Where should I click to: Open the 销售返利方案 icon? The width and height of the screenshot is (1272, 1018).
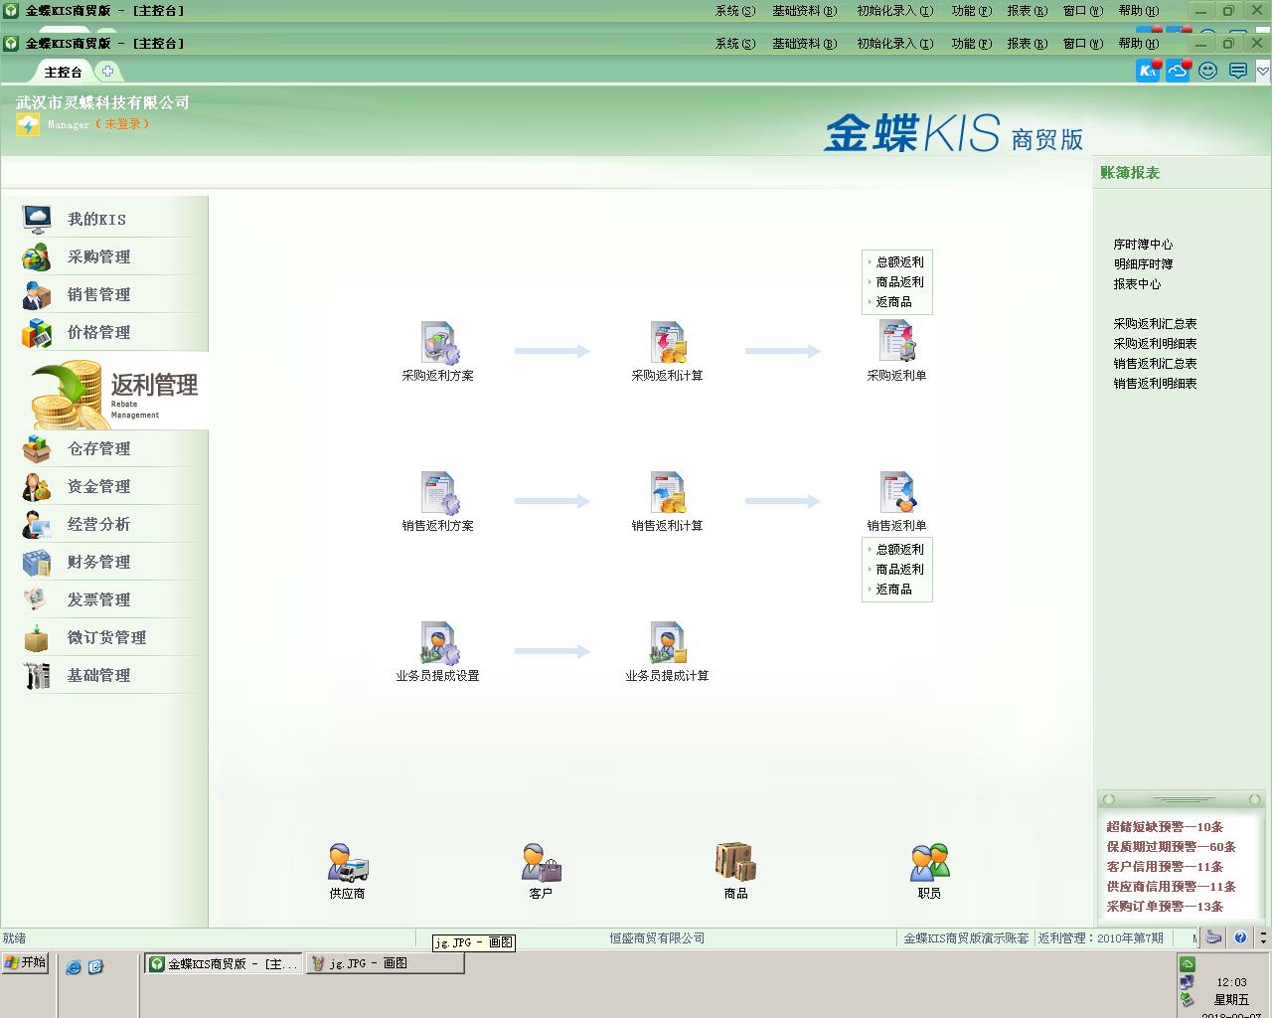[x=438, y=493]
